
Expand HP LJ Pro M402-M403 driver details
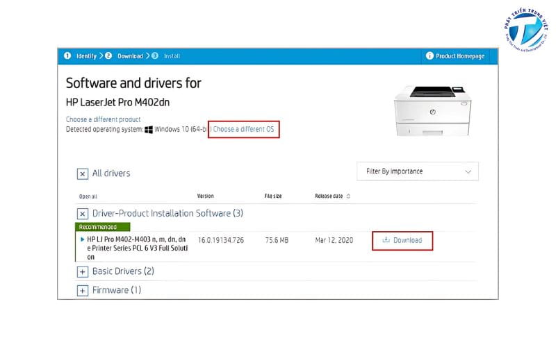coord(83,239)
